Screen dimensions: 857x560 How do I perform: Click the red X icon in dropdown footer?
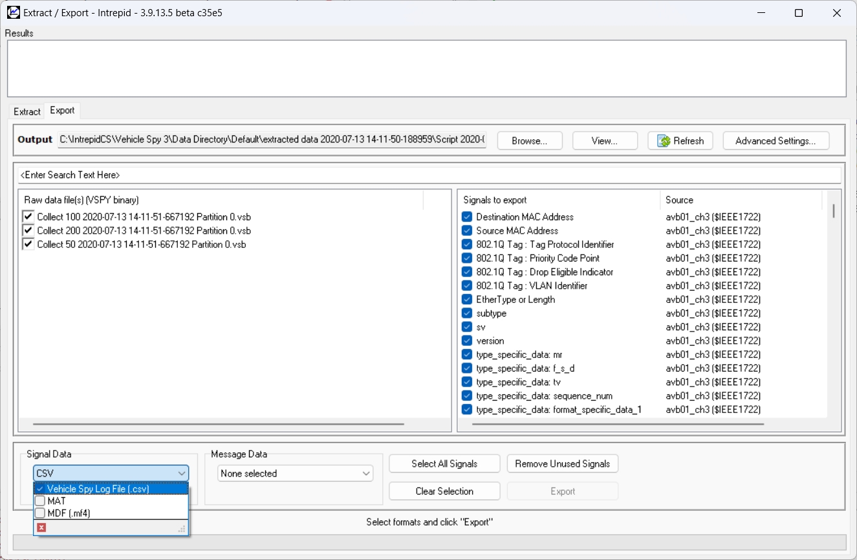coord(41,528)
